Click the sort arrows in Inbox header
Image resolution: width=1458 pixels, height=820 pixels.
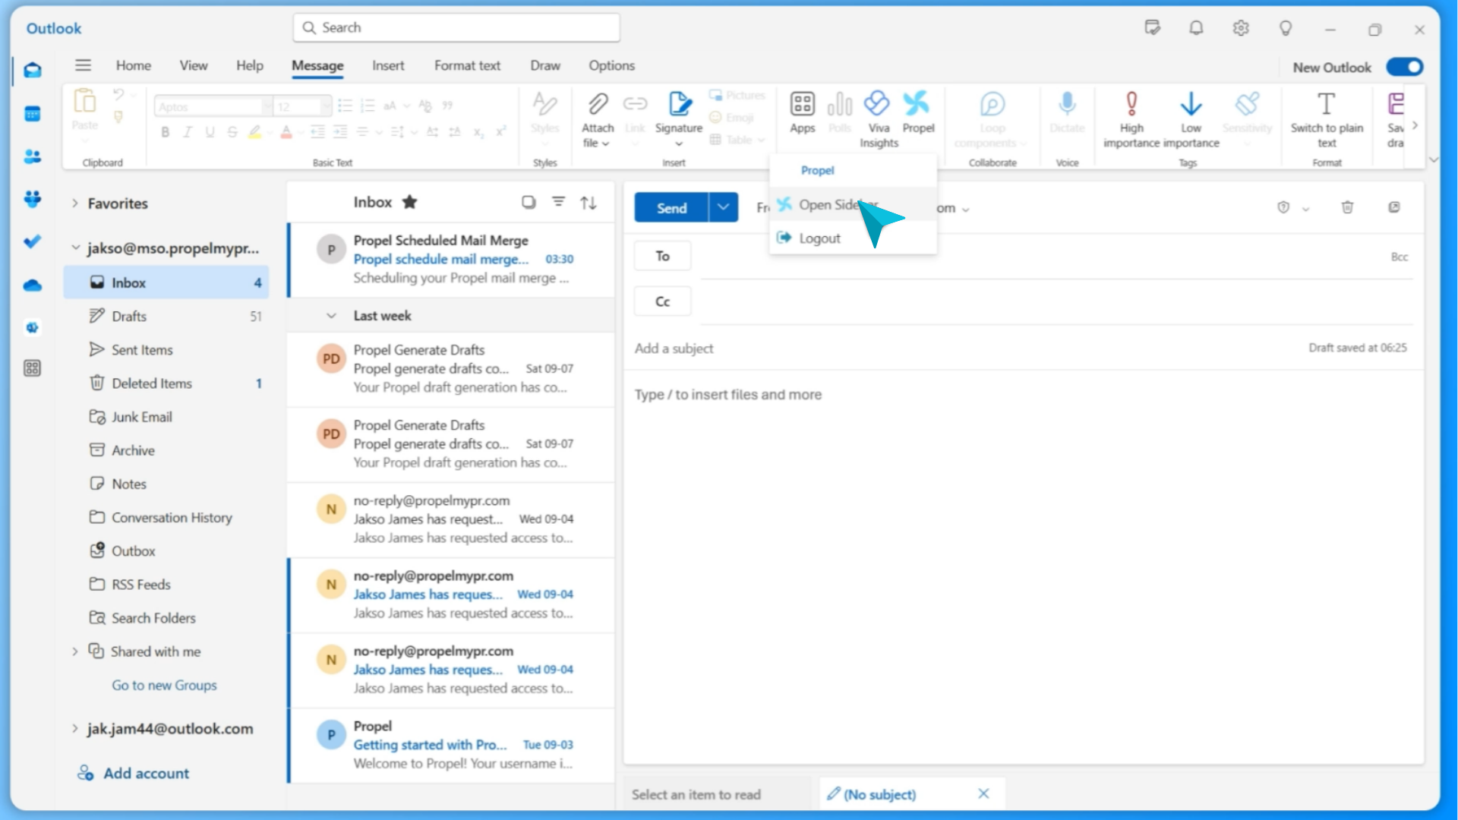tap(589, 203)
